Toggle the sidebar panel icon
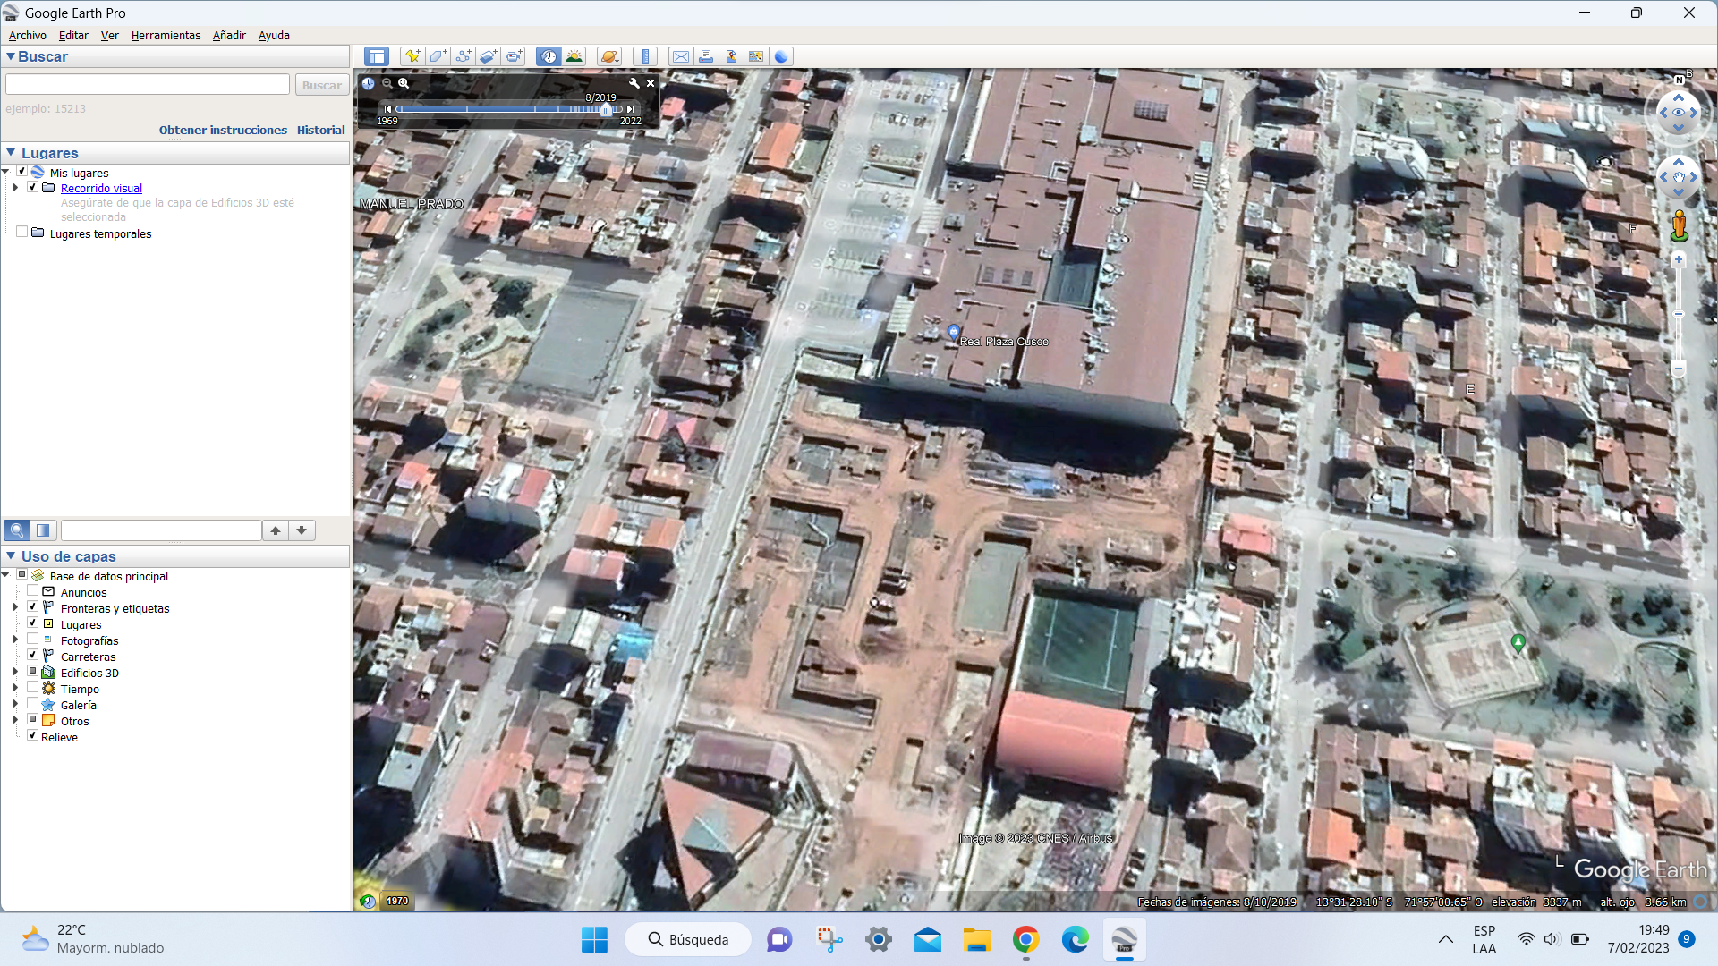The width and height of the screenshot is (1718, 966). tap(377, 56)
